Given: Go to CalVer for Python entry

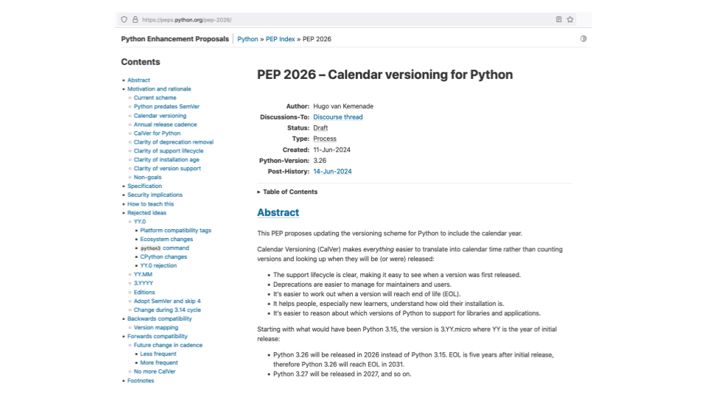Looking at the screenshot, I should click(157, 133).
